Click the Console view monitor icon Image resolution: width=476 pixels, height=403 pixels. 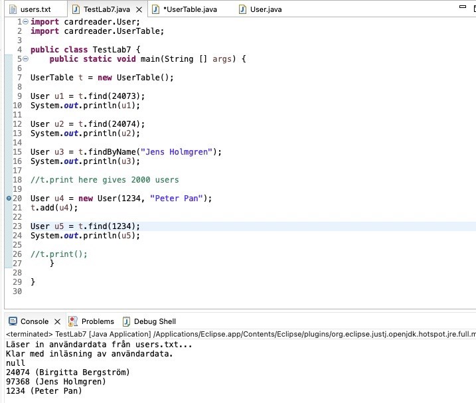12,321
